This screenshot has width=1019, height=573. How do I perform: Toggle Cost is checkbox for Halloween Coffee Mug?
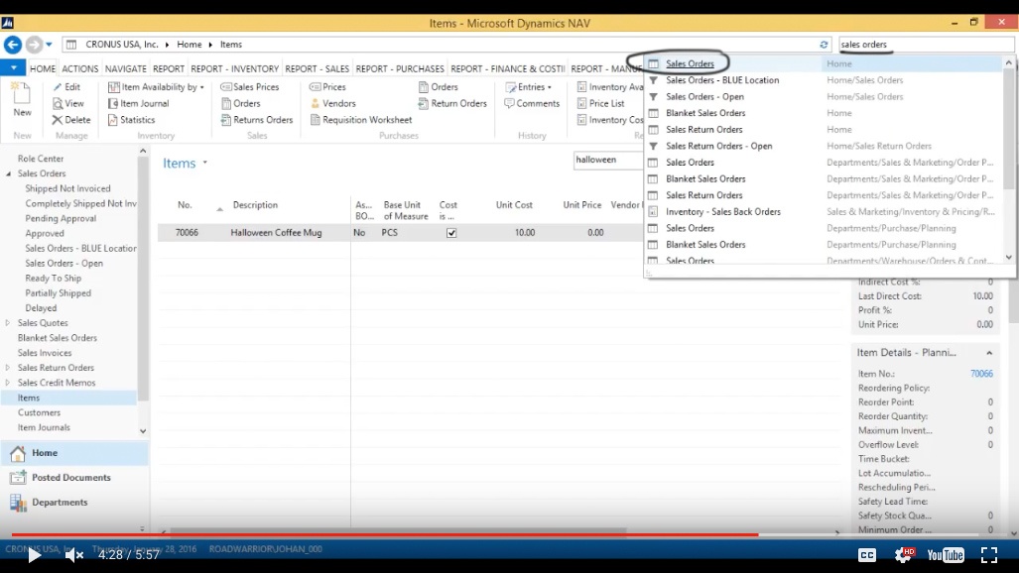(451, 233)
